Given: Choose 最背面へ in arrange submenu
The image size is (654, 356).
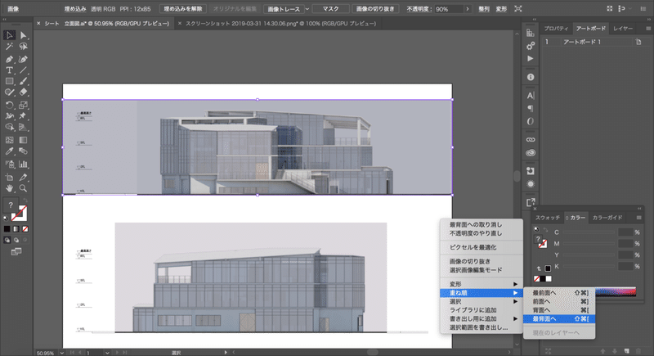Looking at the screenshot, I should point(559,319).
